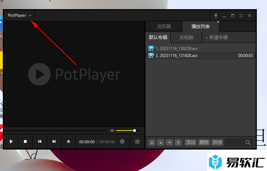Click the current time 00:00:00 display
The width and height of the screenshot is (267, 171).
(87, 142)
